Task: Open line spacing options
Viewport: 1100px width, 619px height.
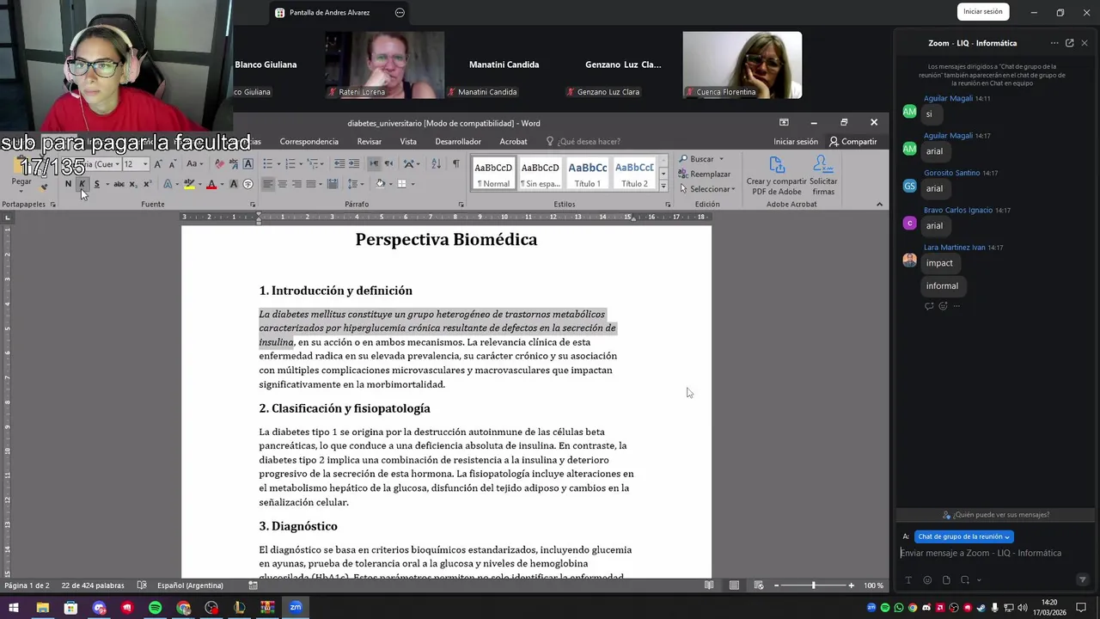Action: pyautogui.click(x=353, y=184)
